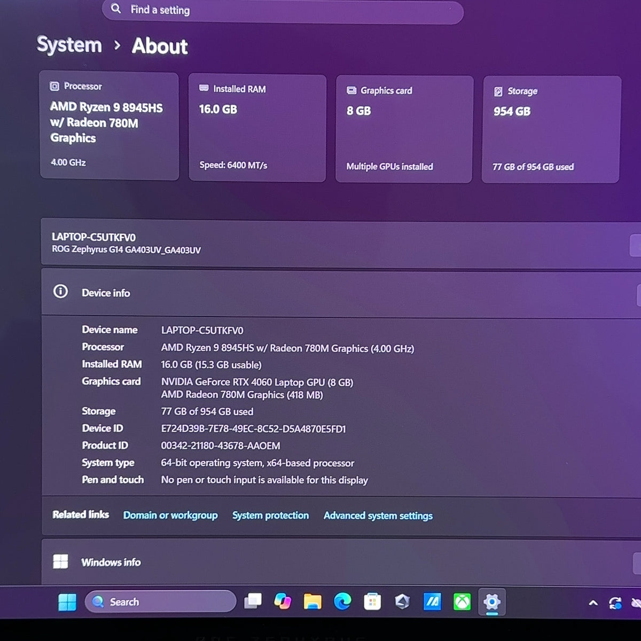The width and height of the screenshot is (641, 641).
Task: Open Domain or workgroup link
Action: tap(170, 515)
